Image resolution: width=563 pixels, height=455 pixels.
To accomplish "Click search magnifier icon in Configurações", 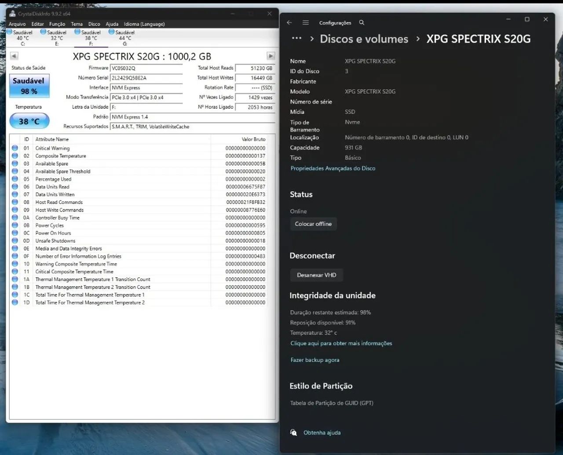I will 362,22.
